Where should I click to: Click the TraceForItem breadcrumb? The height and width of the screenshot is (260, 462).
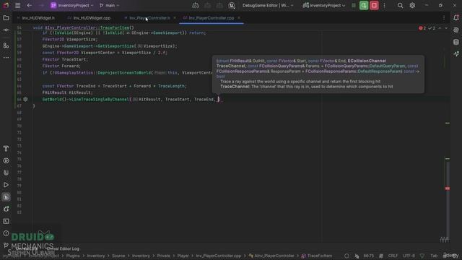317,256
